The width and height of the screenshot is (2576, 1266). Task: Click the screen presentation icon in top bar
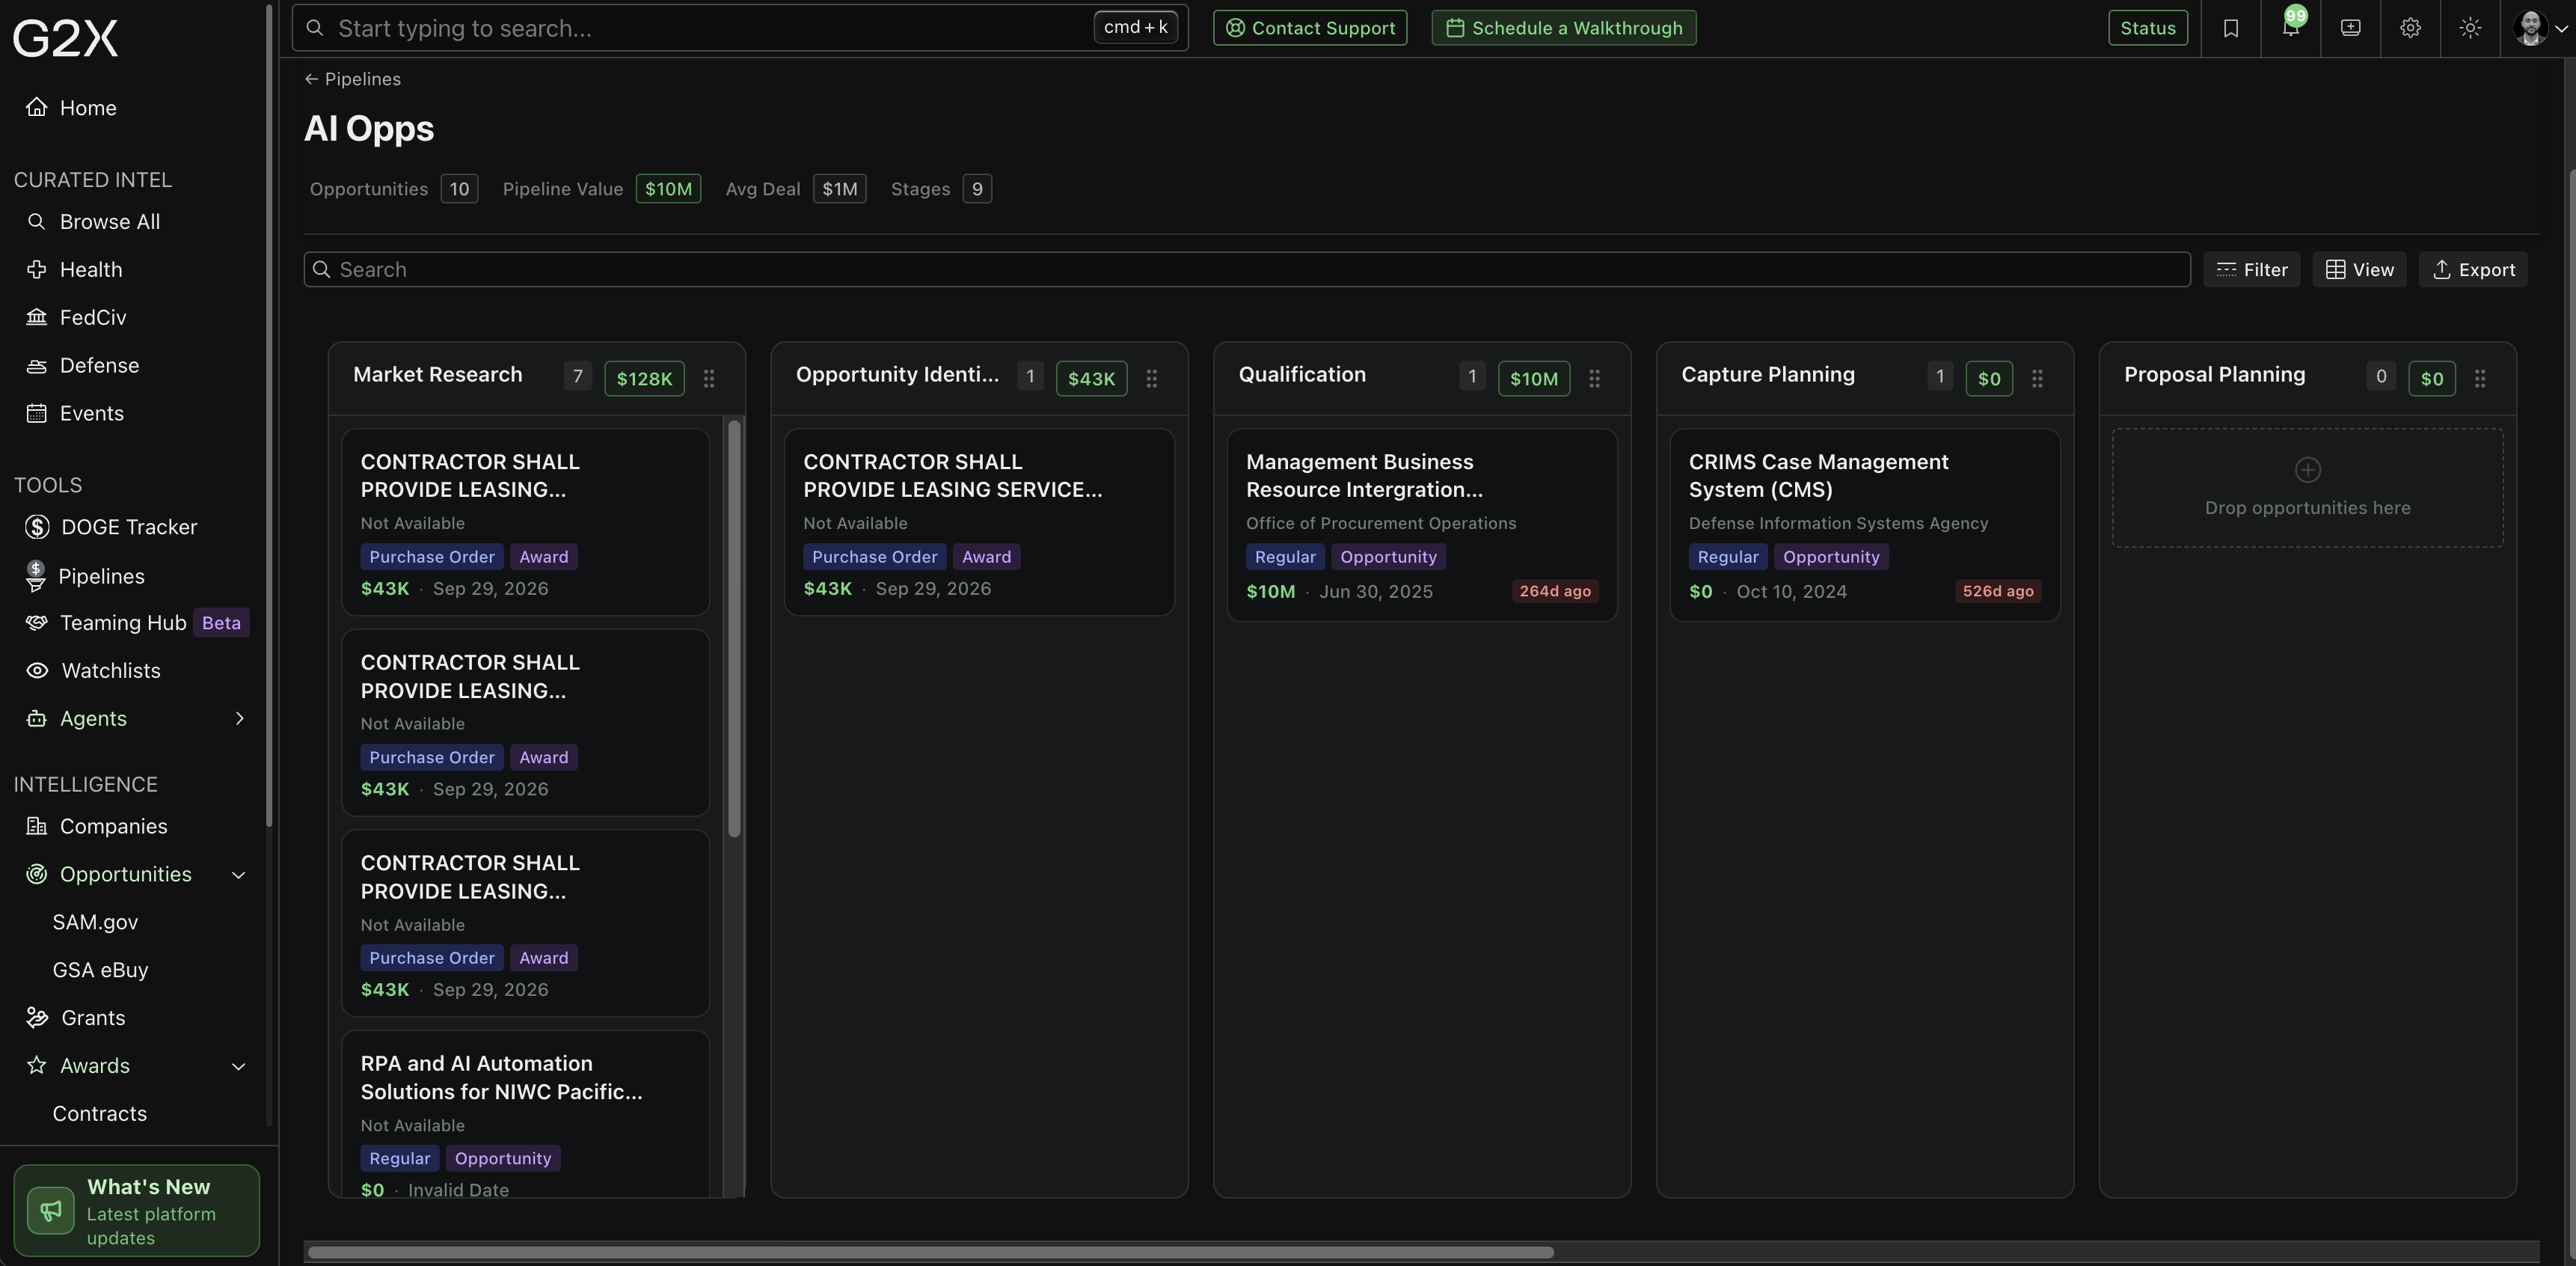tap(2350, 28)
